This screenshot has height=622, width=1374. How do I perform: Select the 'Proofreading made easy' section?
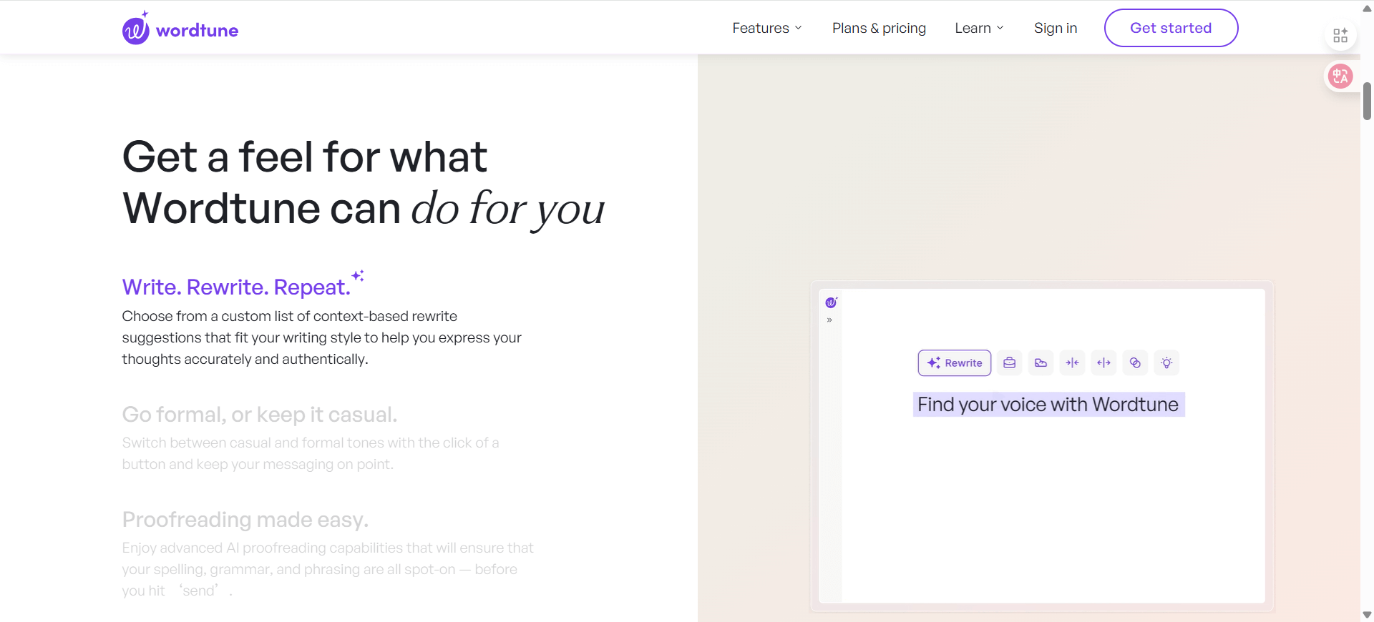(x=245, y=520)
